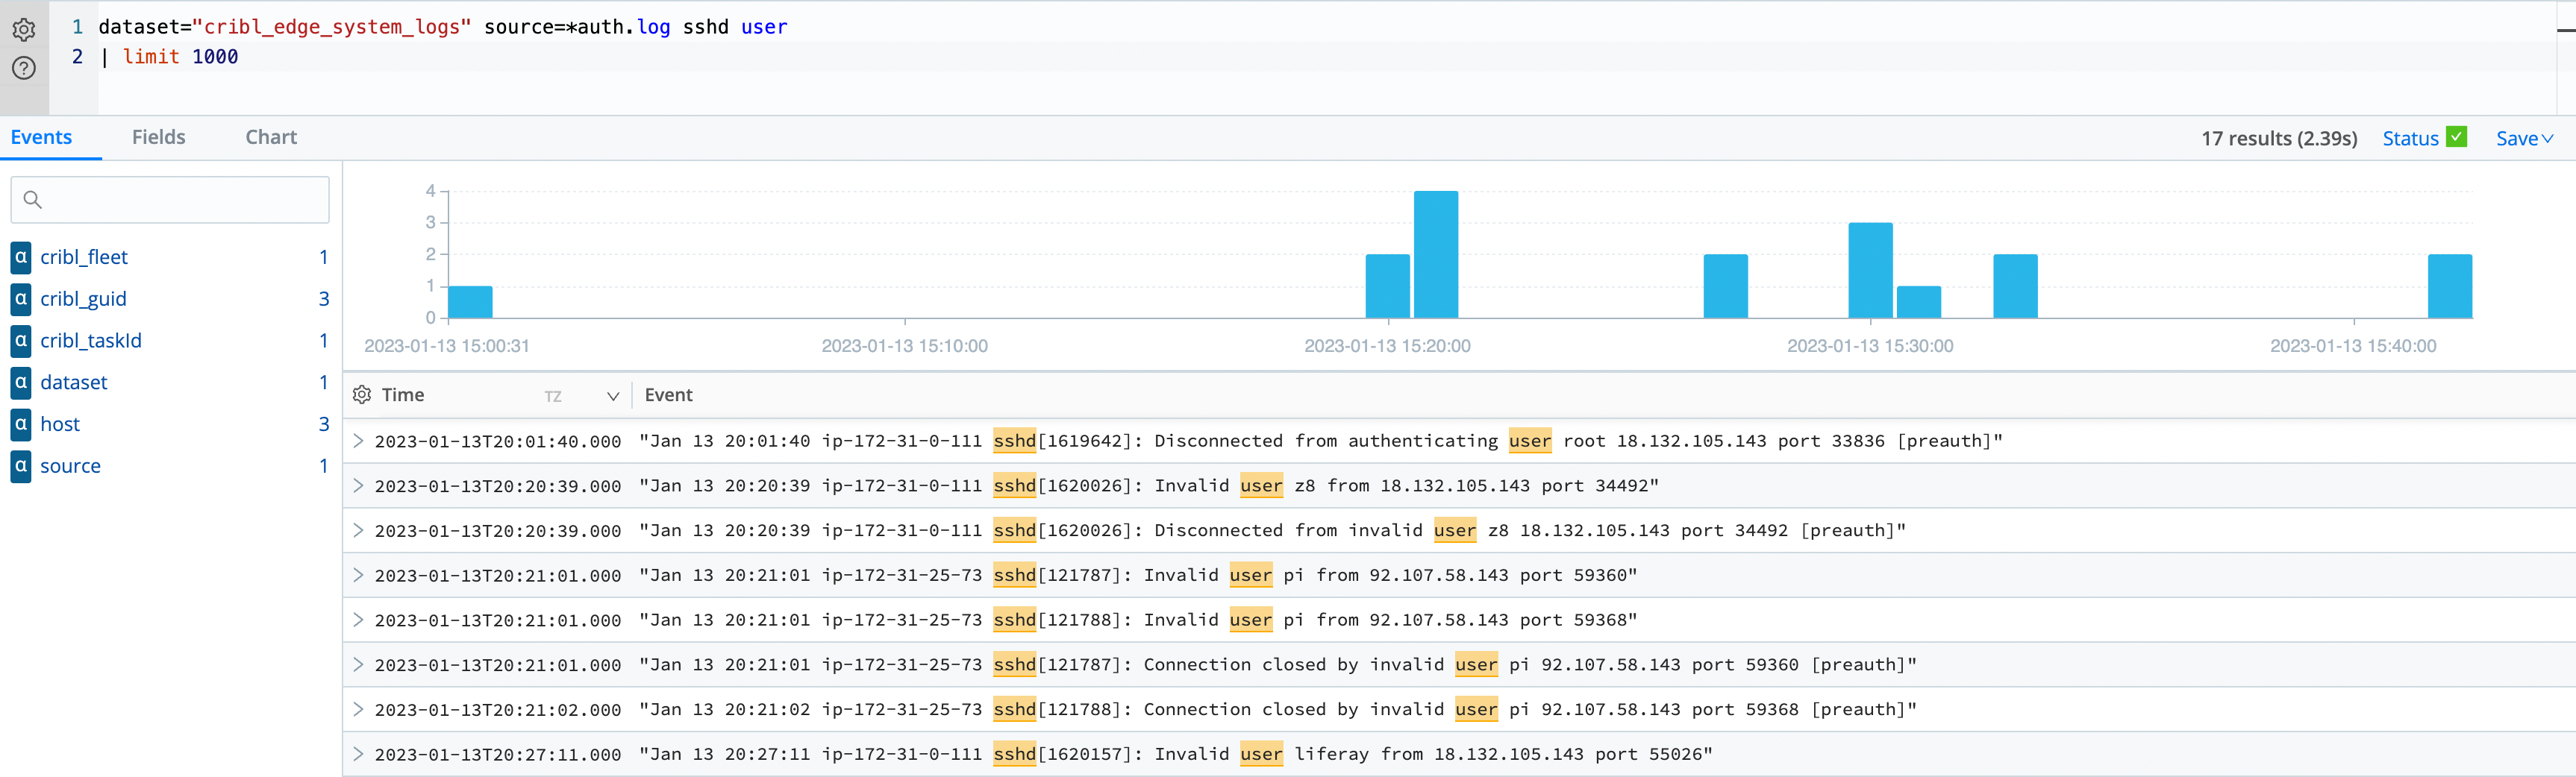Expand the event containing Invalid user z8
The image size is (2576, 777).
[x=358, y=485]
